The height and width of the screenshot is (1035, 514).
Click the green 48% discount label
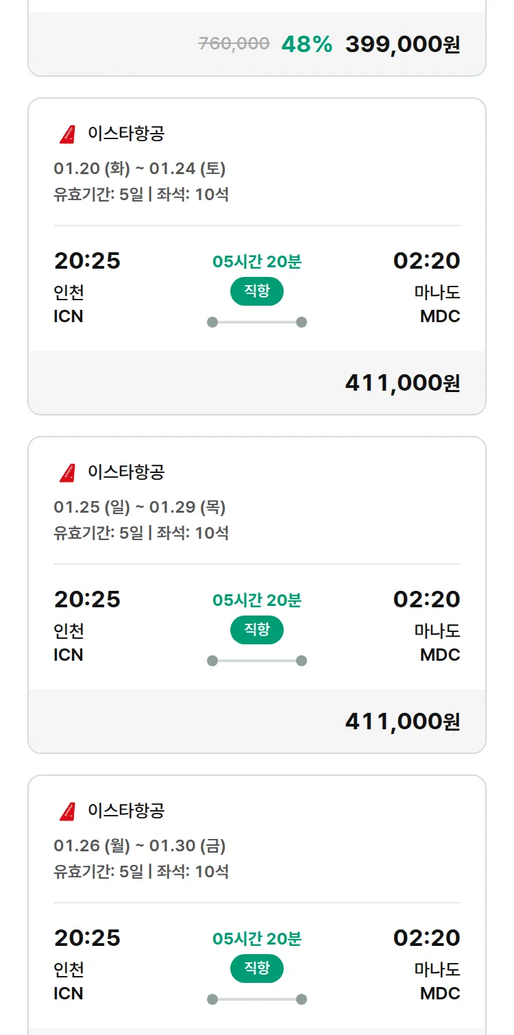306,45
